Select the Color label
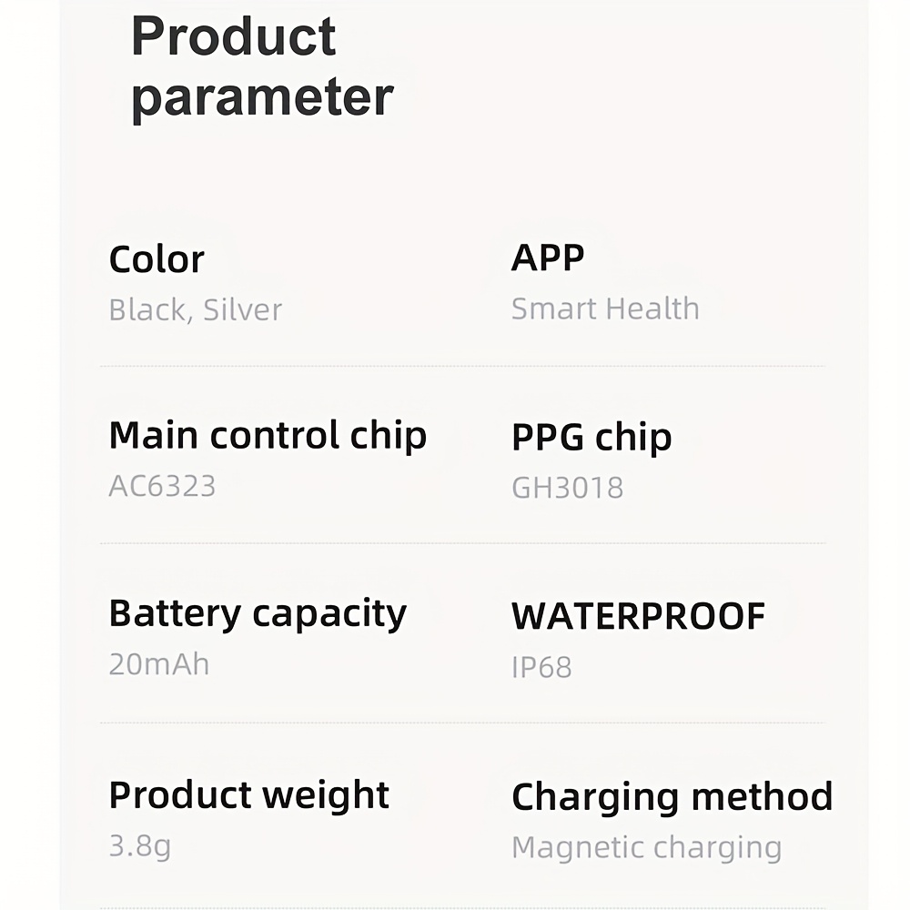 coord(157,258)
